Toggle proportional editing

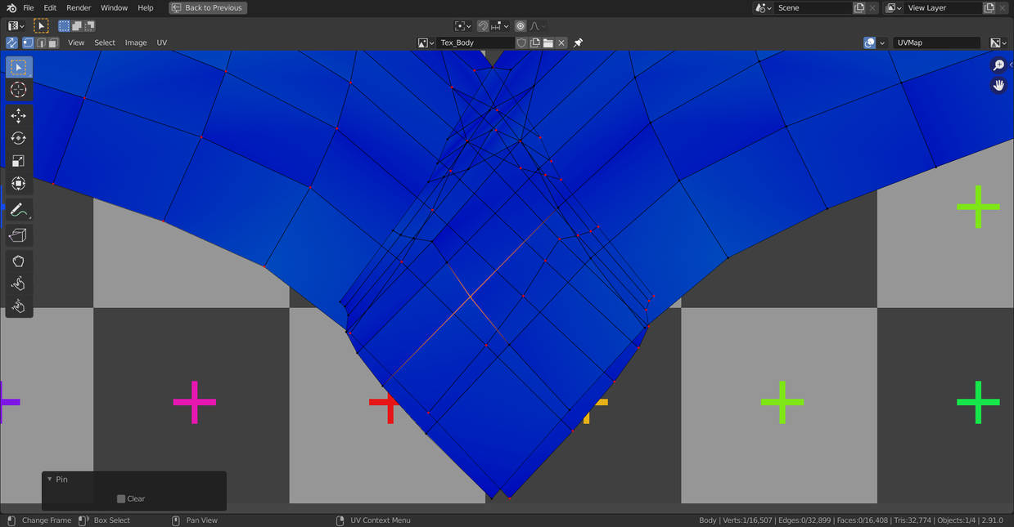[521, 26]
